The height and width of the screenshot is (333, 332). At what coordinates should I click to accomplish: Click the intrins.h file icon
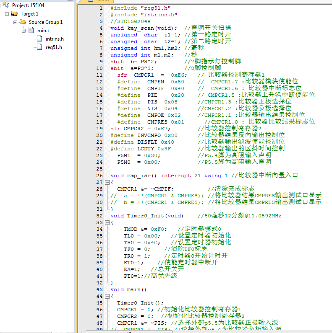pyautogui.click(x=39, y=39)
